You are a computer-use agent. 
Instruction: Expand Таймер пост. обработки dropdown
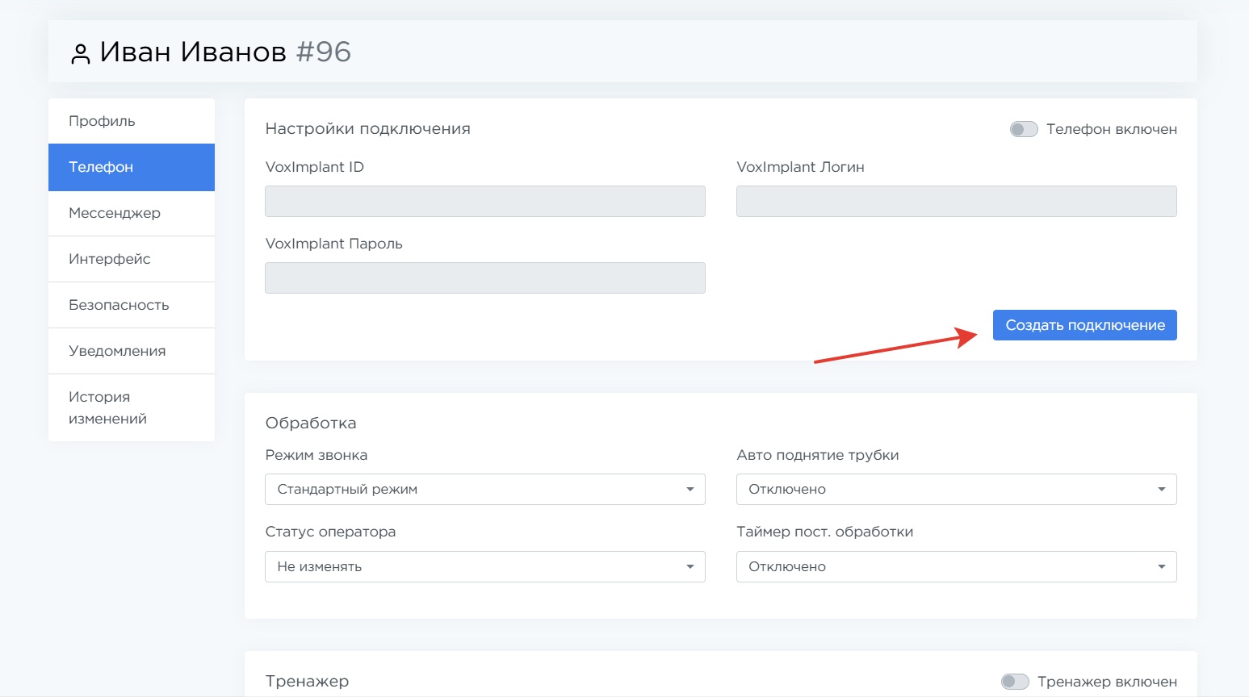pos(956,567)
